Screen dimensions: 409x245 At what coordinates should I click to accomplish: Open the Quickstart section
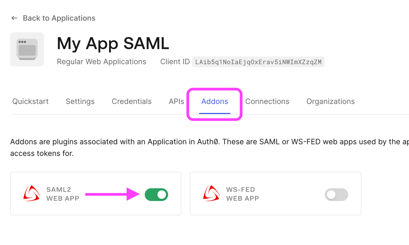point(30,101)
